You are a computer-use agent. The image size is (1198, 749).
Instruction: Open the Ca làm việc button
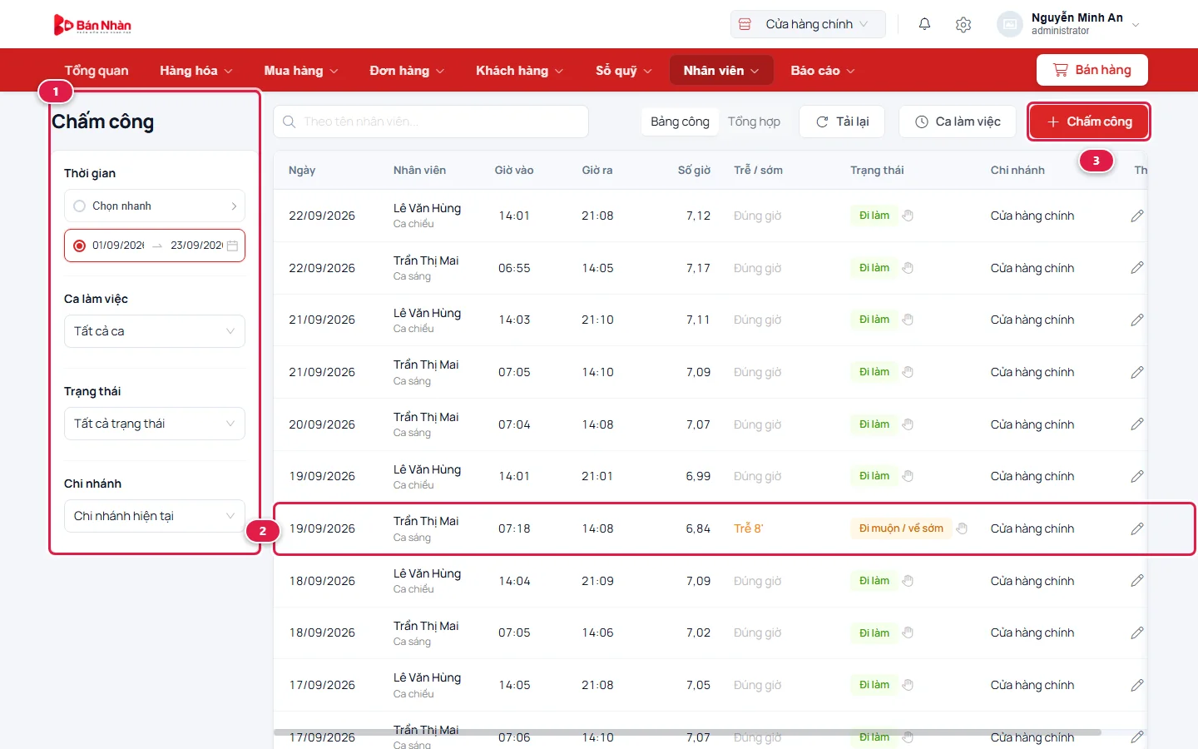click(958, 122)
